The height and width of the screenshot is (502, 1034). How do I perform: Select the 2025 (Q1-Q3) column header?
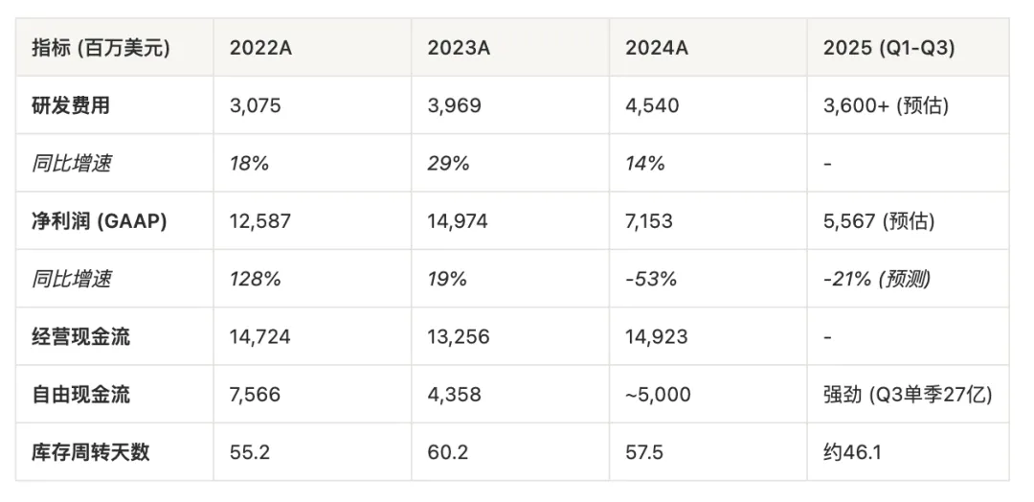click(x=888, y=48)
